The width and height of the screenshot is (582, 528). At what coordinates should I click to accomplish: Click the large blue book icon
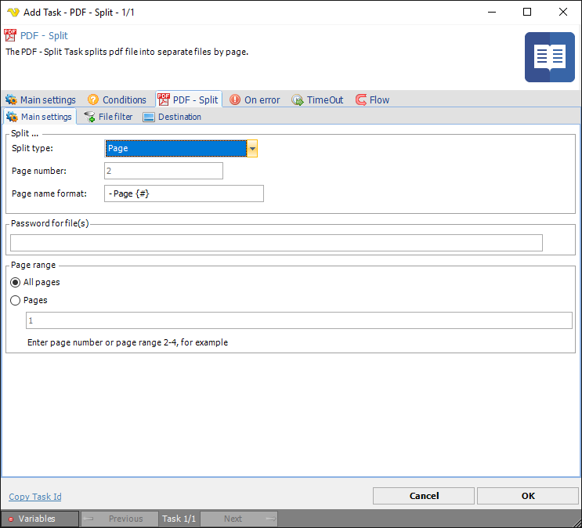[549, 57]
